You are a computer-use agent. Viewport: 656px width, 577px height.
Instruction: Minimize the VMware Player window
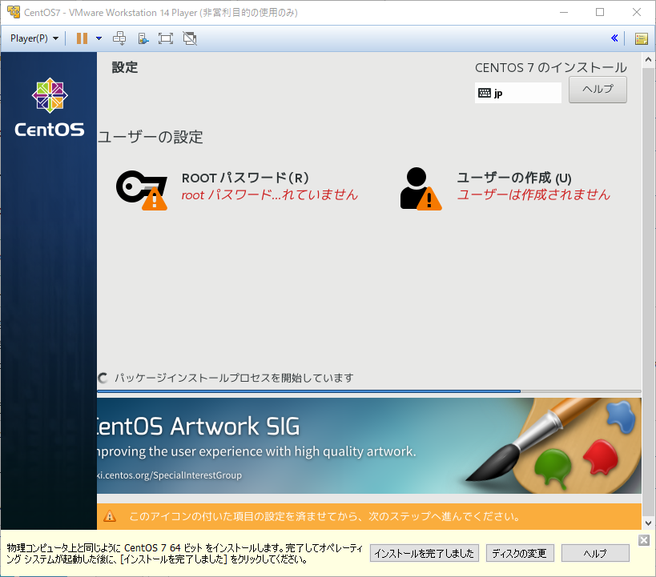click(x=564, y=13)
